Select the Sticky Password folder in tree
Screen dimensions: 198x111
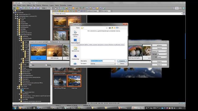tap(27, 70)
